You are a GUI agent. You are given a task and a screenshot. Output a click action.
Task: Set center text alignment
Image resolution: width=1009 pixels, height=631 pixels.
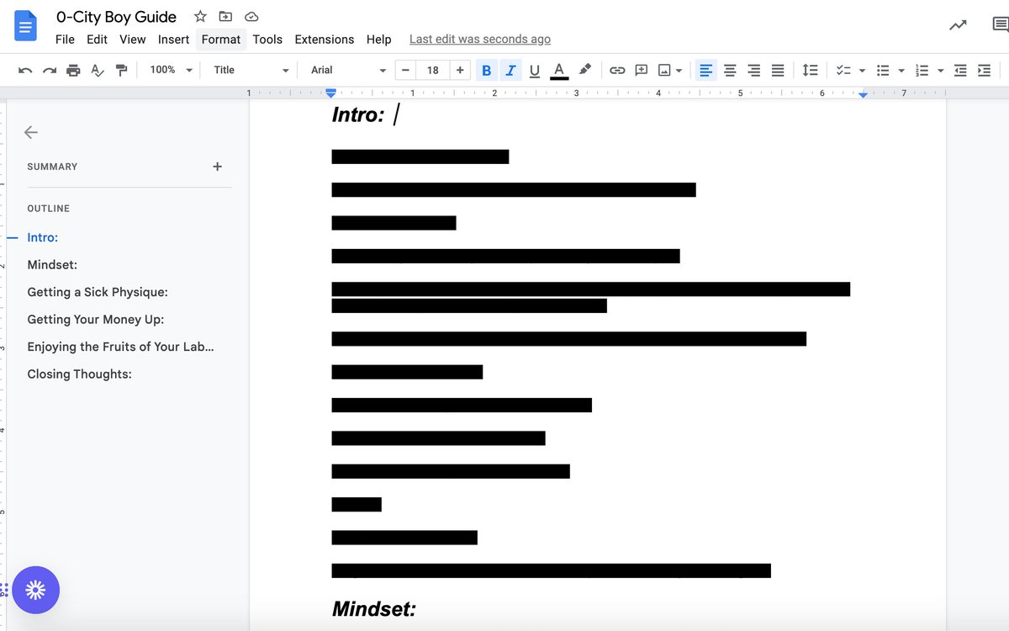coord(730,70)
